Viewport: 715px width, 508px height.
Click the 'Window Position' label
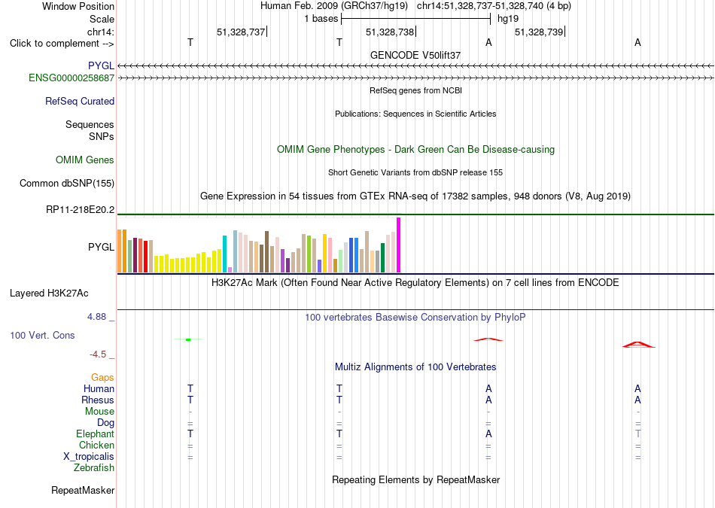[78, 6]
